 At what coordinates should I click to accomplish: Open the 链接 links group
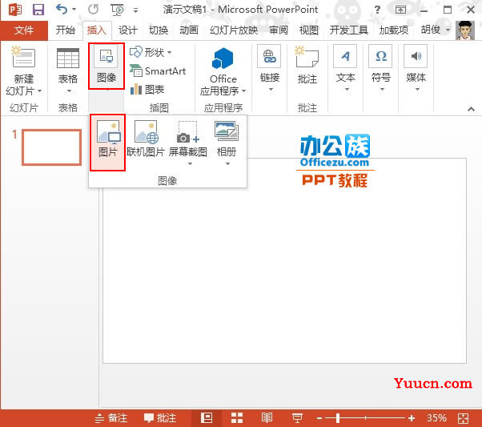[270, 68]
